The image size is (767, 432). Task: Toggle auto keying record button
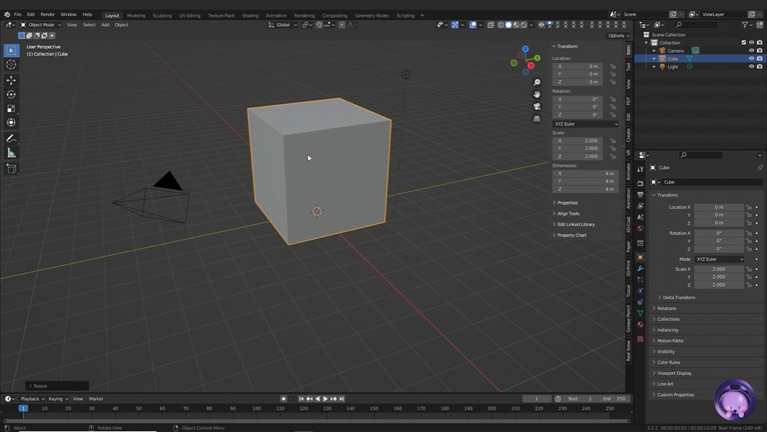pos(284,399)
